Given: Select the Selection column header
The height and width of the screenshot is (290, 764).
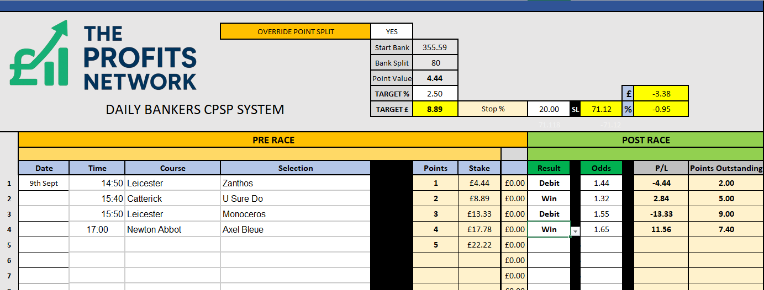Looking at the screenshot, I should pyautogui.click(x=295, y=168).
